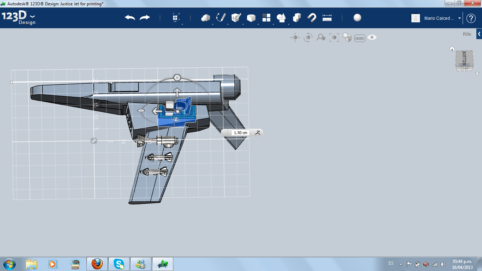This screenshot has width=482, height=271.
Task: Click the Kits label
Action: [x=467, y=34]
